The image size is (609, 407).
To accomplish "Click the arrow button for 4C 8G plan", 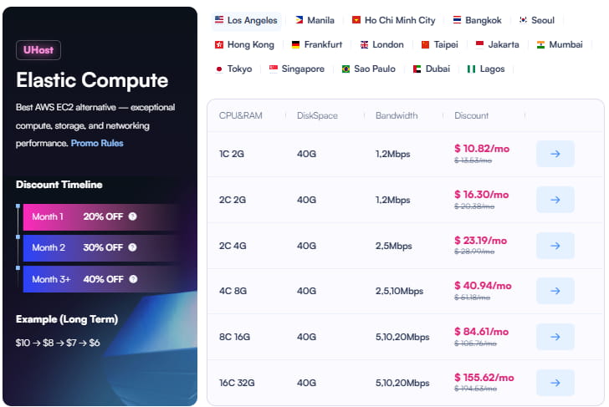I will pyautogui.click(x=555, y=291).
